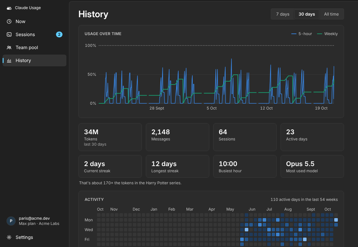The width and height of the screenshot is (358, 247).
Task: Click the 10:00 Busiest hour card
Action: click(x=245, y=166)
